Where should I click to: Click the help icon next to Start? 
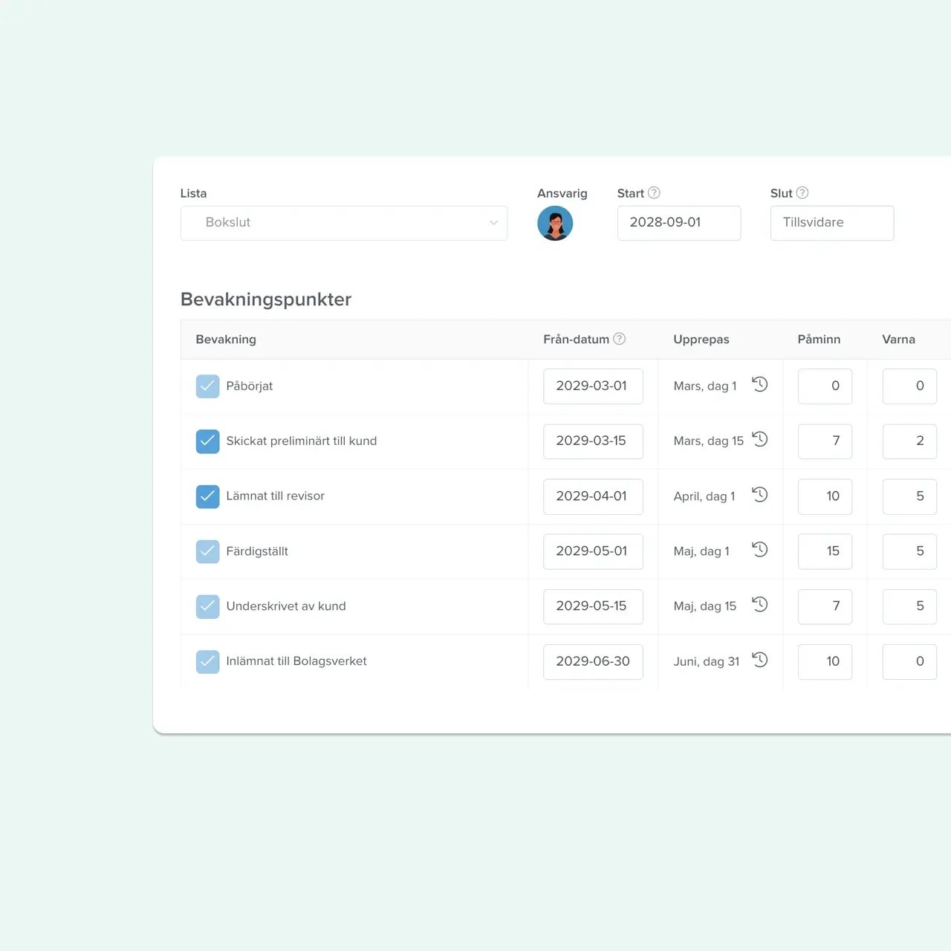point(654,193)
